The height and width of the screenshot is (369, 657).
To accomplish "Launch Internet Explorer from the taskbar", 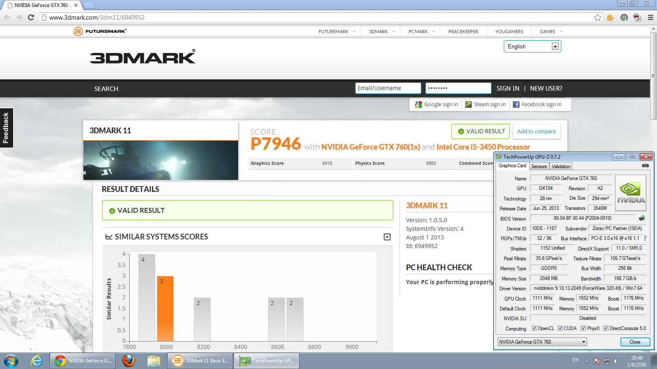I will pyautogui.click(x=37, y=361).
